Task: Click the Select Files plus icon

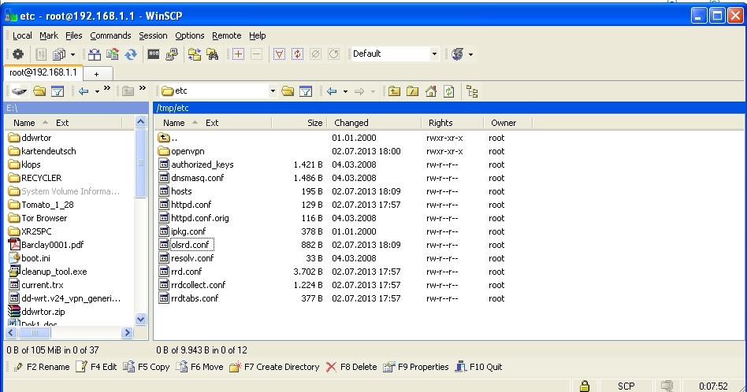Action: pyautogui.click(x=238, y=54)
